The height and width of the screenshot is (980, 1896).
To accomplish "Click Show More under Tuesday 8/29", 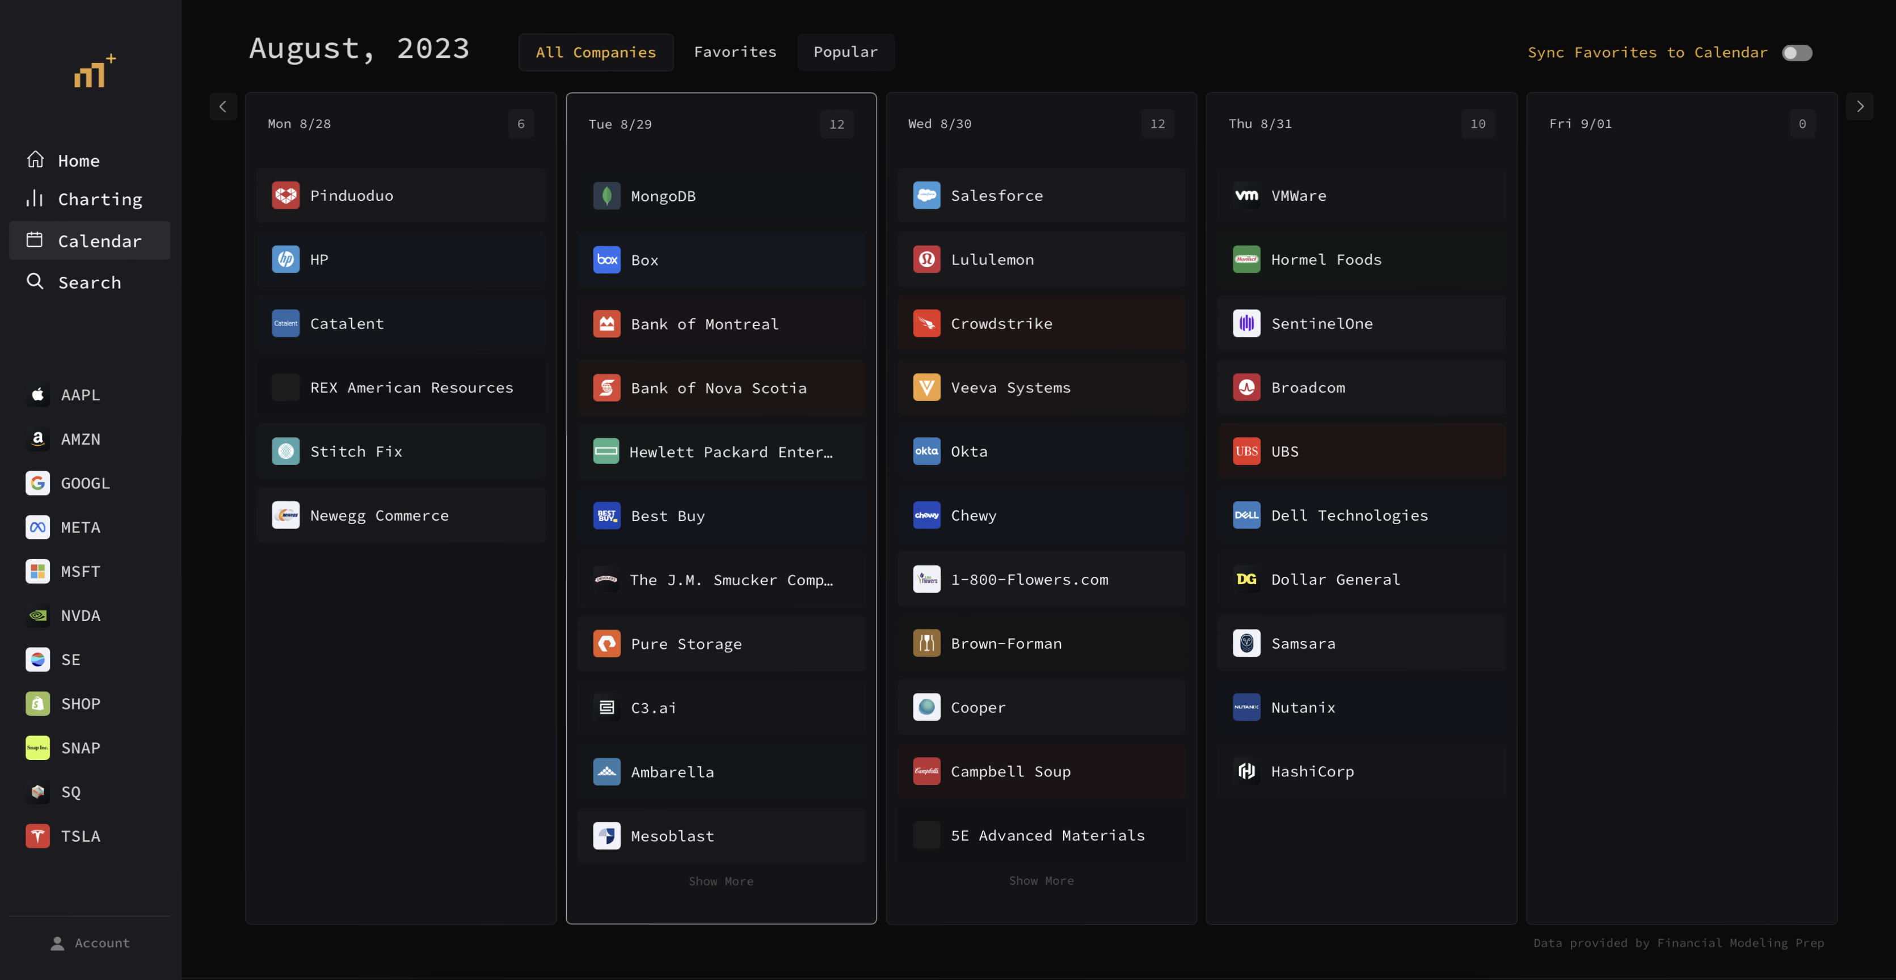I will click(x=721, y=881).
